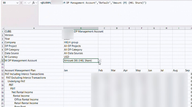
Task: Select the HKLH group cell
Action: tap(81, 43)
